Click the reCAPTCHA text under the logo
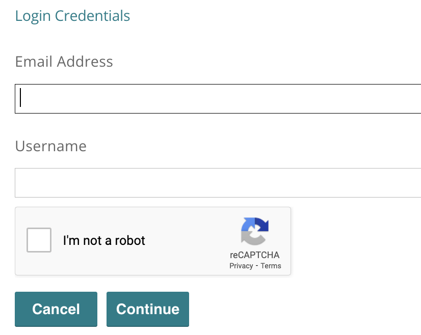The width and height of the screenshot is (421, 335). [254, 255]
